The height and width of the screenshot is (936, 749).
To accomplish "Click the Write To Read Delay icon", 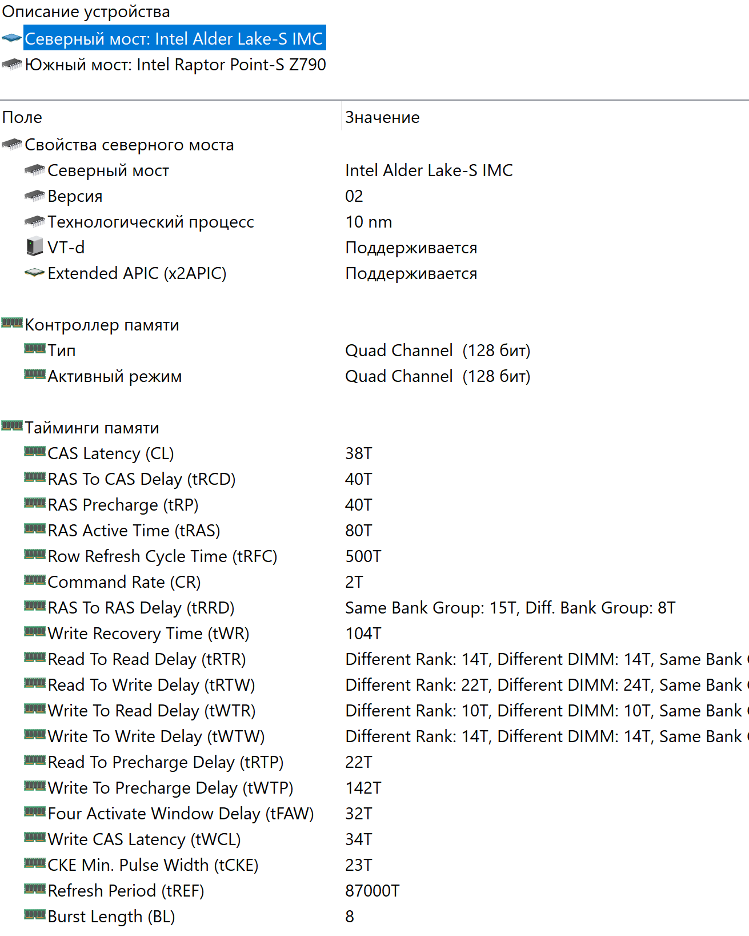I will coord(34,709).
